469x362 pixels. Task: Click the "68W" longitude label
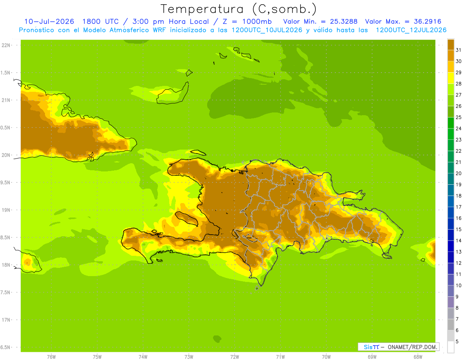pyautogui.click(x=418, y=357)
